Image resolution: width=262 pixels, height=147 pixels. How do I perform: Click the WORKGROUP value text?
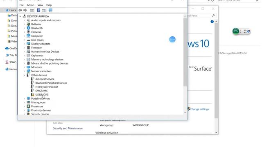pyautogui.click(x=140, y=125)
